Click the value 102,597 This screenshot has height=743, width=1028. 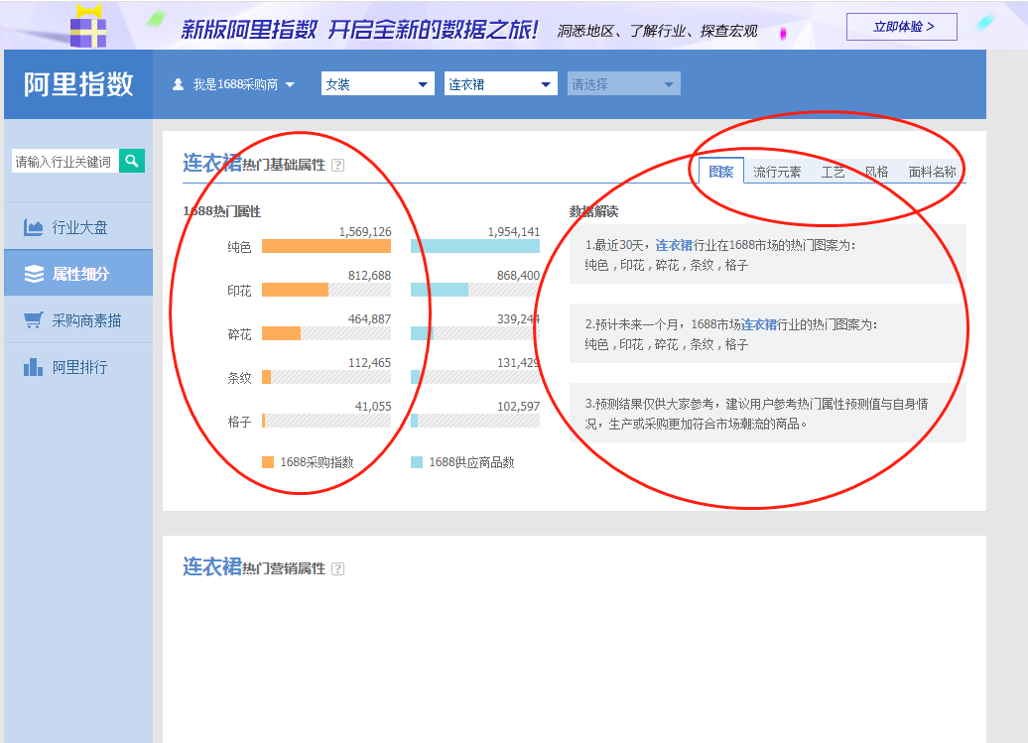point(518,407)
